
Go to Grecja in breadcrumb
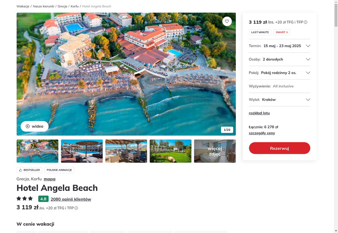tap(62, 6)
